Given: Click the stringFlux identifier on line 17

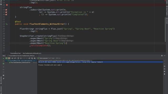Looking at the screenshot, I should click(26, 7).
